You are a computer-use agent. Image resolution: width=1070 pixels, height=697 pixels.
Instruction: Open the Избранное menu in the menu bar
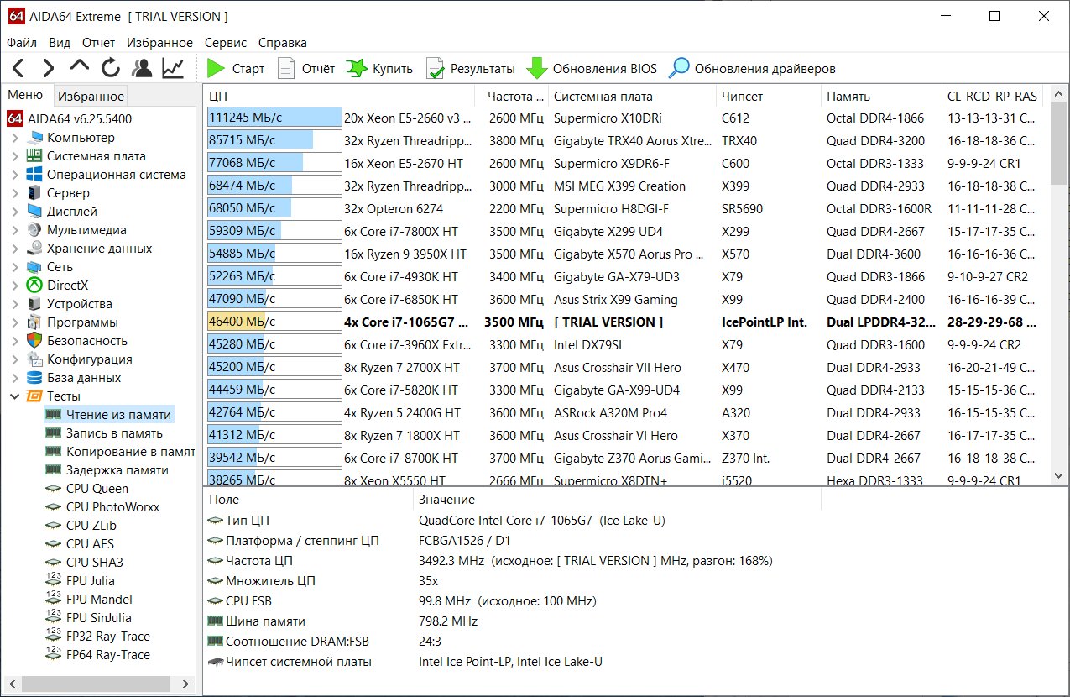point(160,42)
